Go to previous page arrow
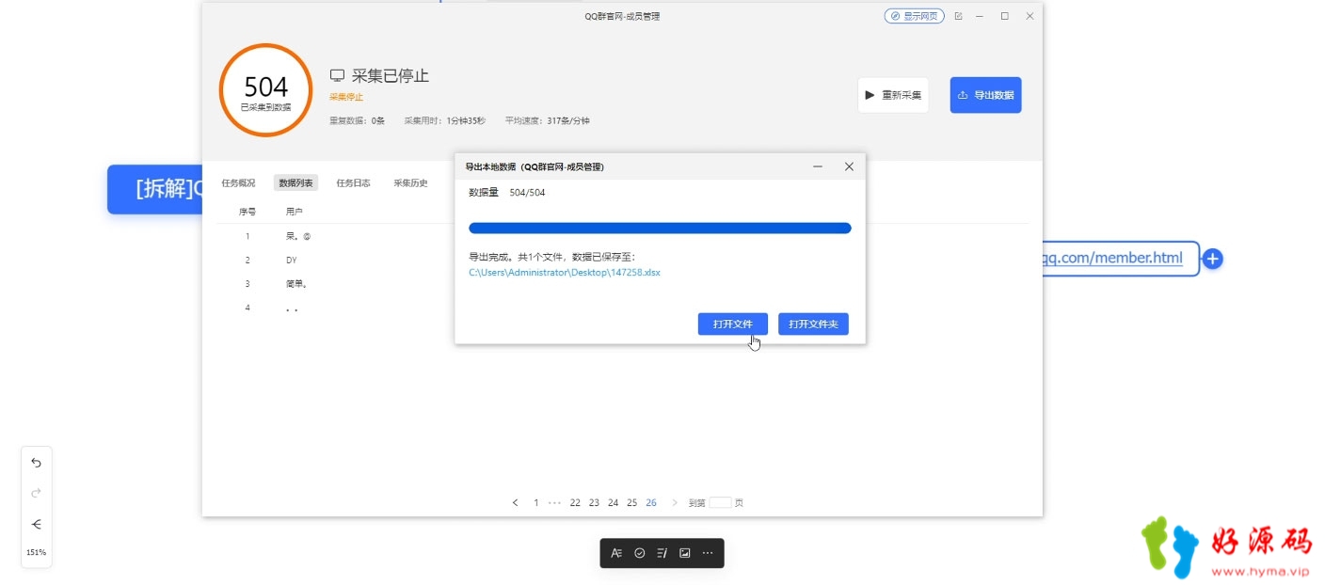The width and height of the screenshot is (1325, 585). pyautogui.click(x=515, y=502)
